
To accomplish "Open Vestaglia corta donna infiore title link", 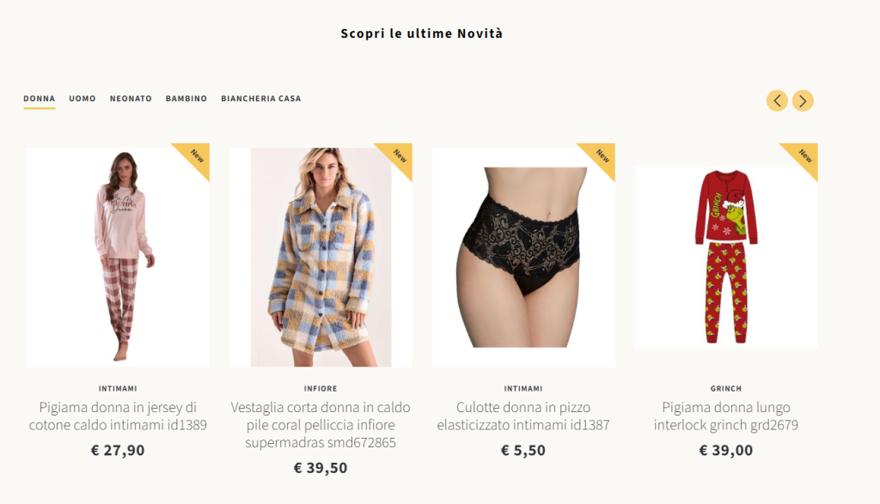I will click(321, 425).
